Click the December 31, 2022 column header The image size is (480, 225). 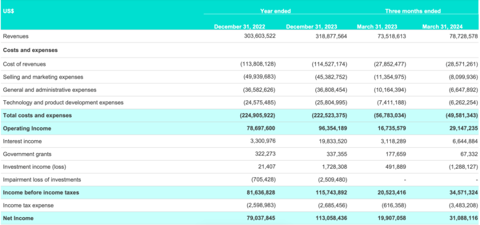pos(239,26)
